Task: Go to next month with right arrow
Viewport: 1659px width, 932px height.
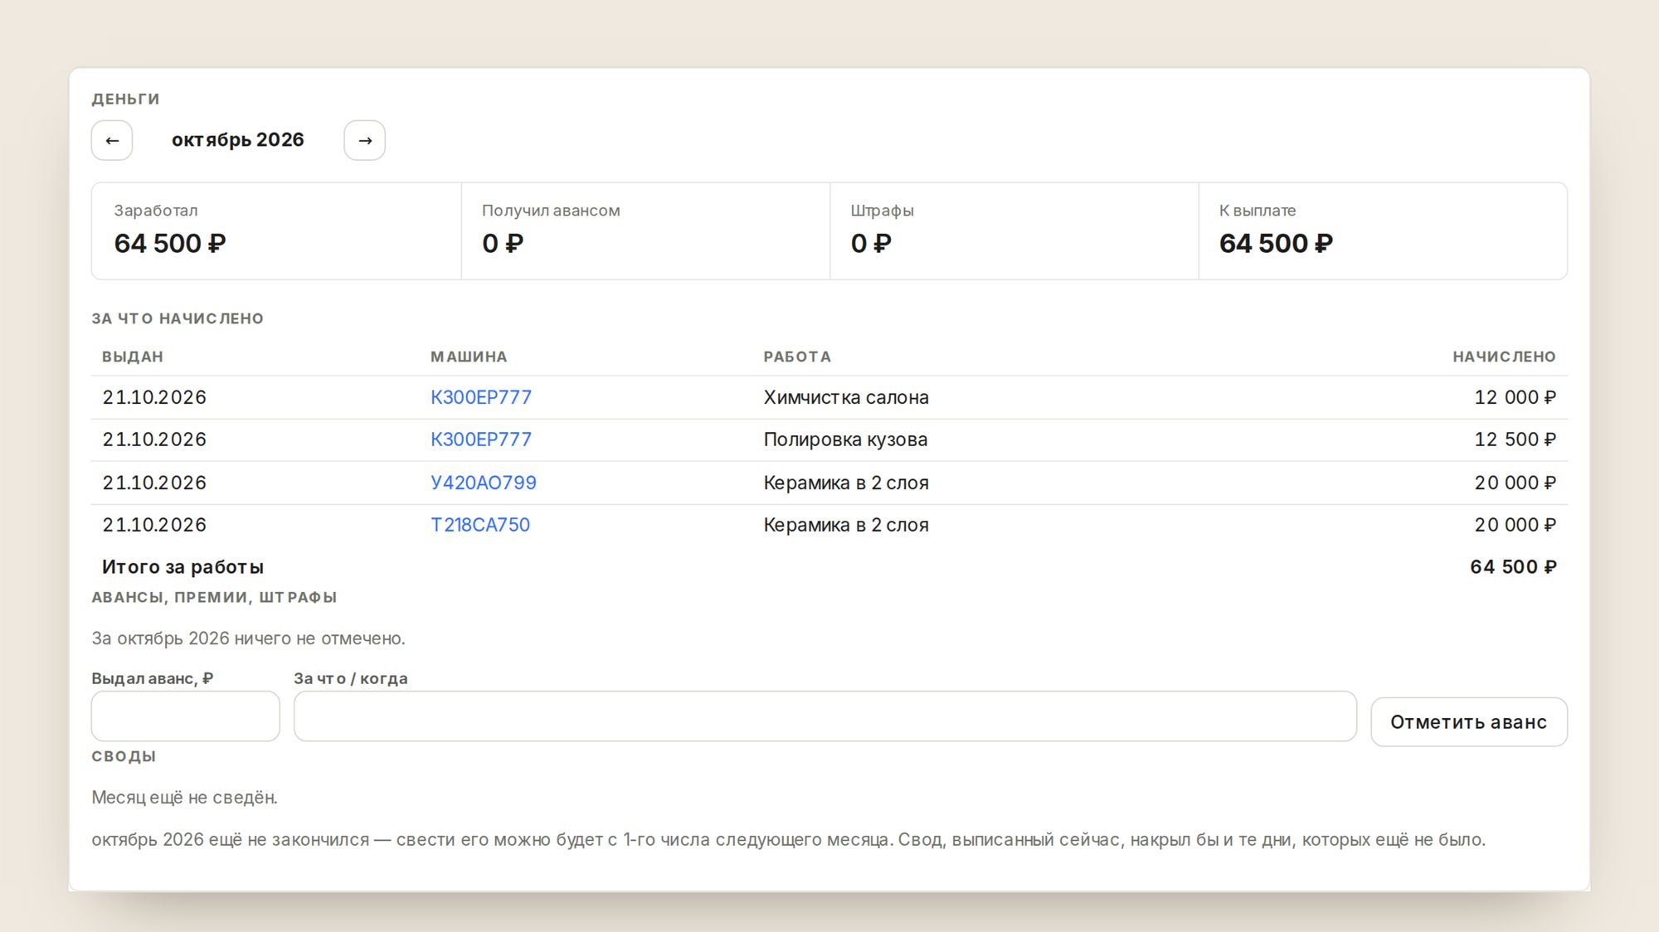Action: point(365,140)
